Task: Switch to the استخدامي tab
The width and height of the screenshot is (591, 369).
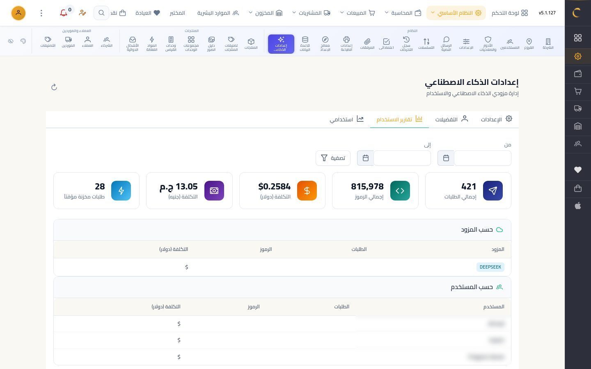Action: click(x=347, y=119)
